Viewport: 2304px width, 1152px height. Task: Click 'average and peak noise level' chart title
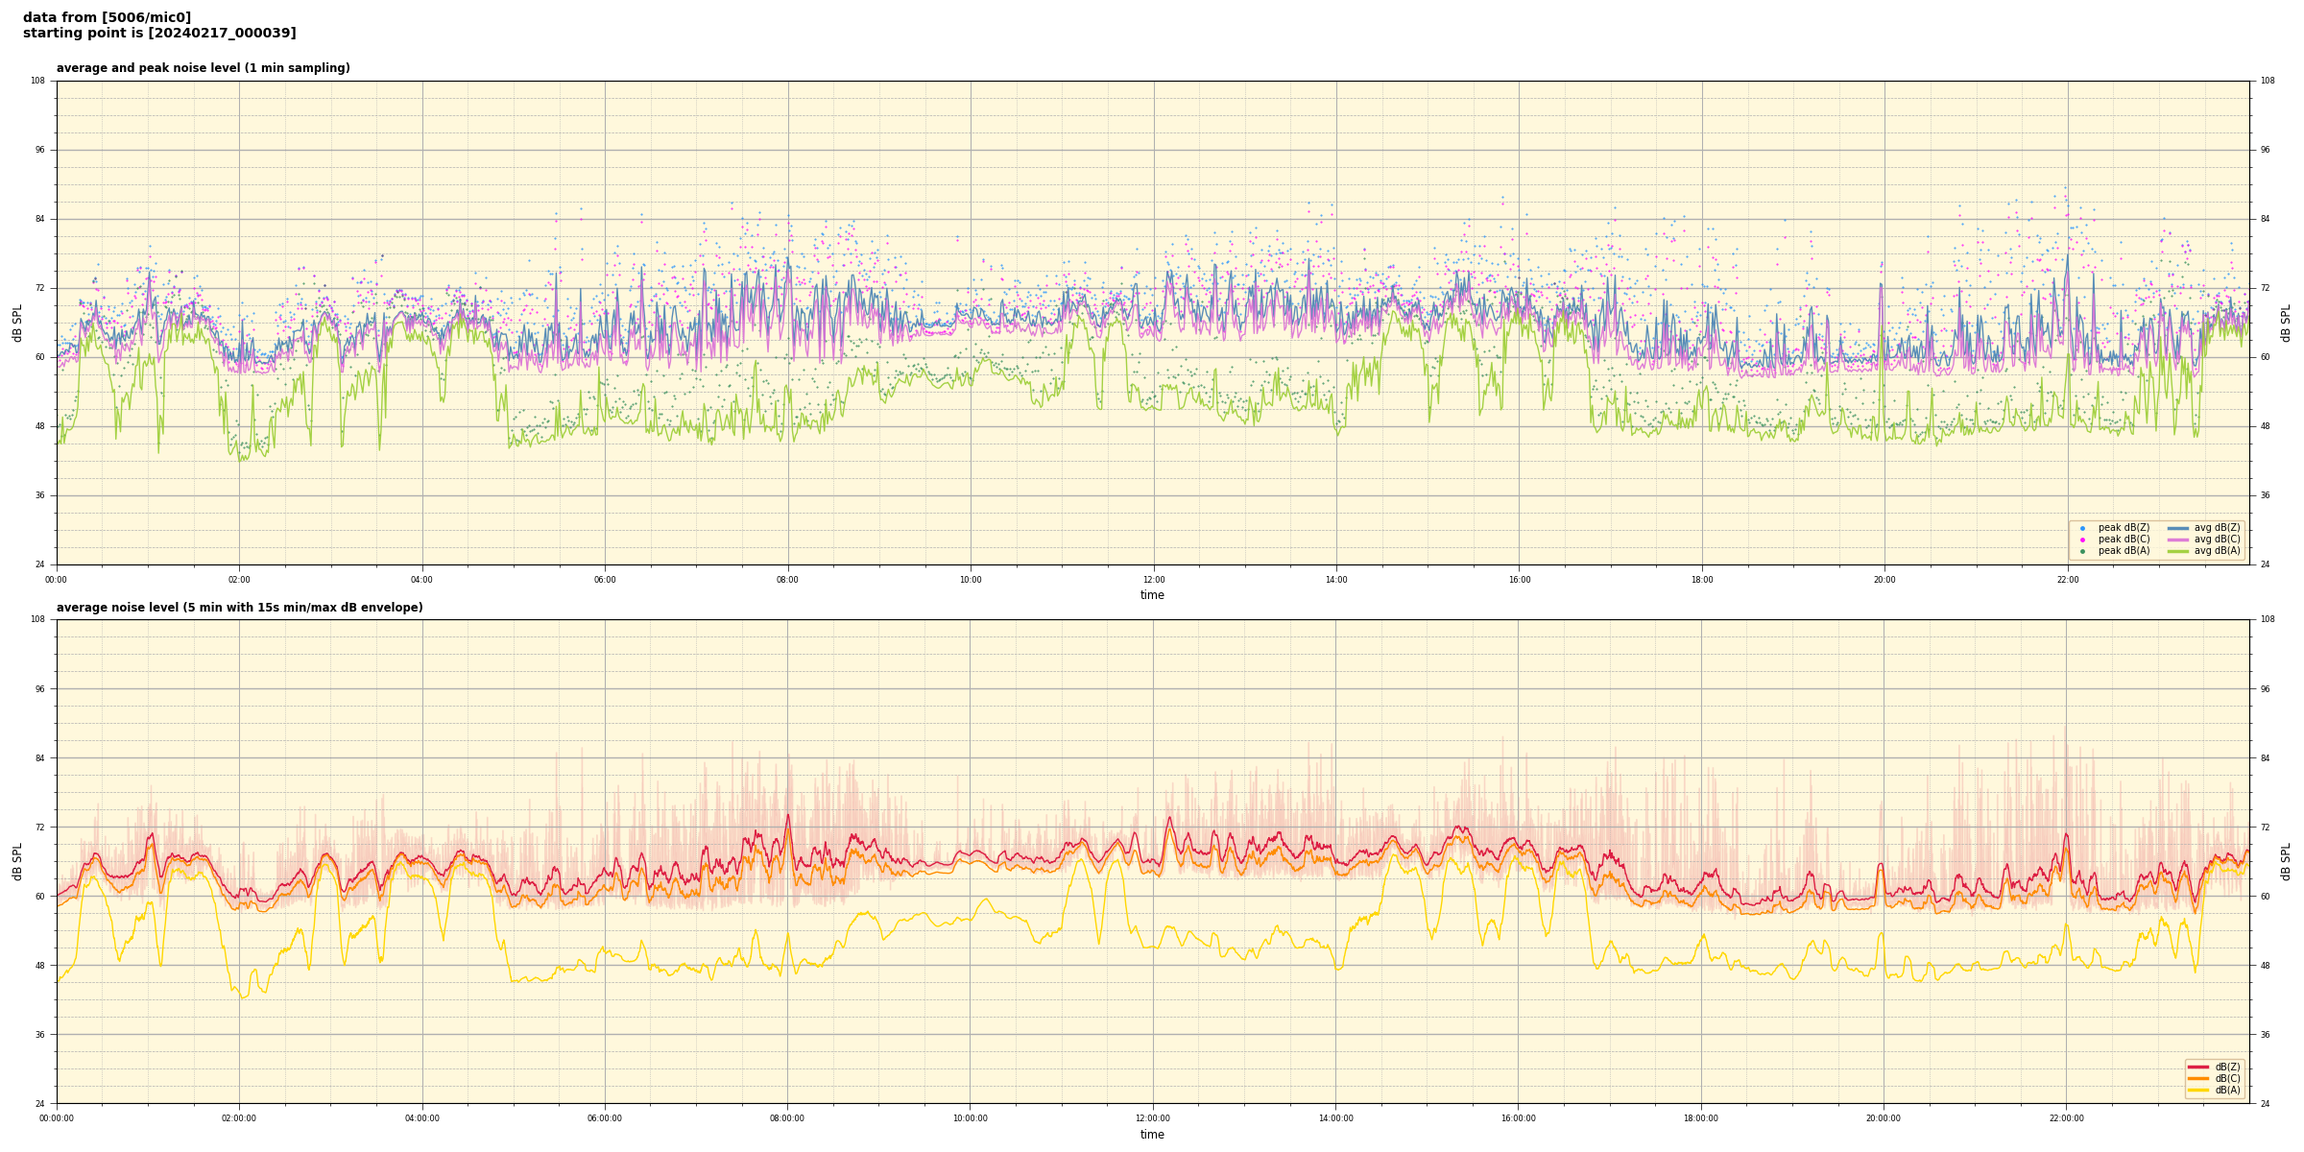[203, 68]
